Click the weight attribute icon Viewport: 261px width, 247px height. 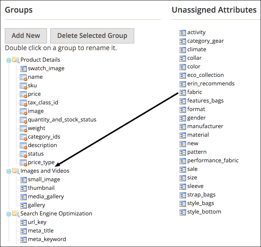pos(23,129)
